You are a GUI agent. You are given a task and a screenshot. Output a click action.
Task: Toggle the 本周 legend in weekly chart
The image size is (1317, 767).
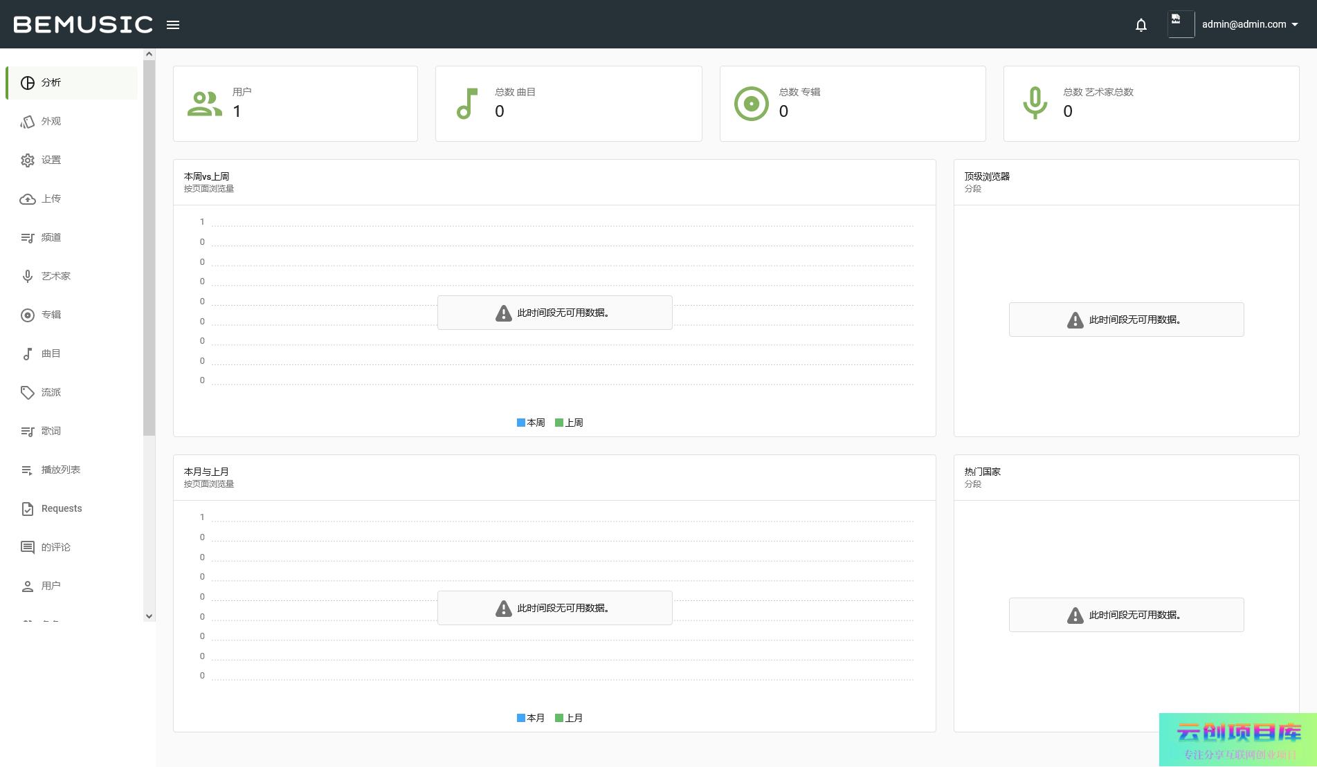tap(531, 423)
